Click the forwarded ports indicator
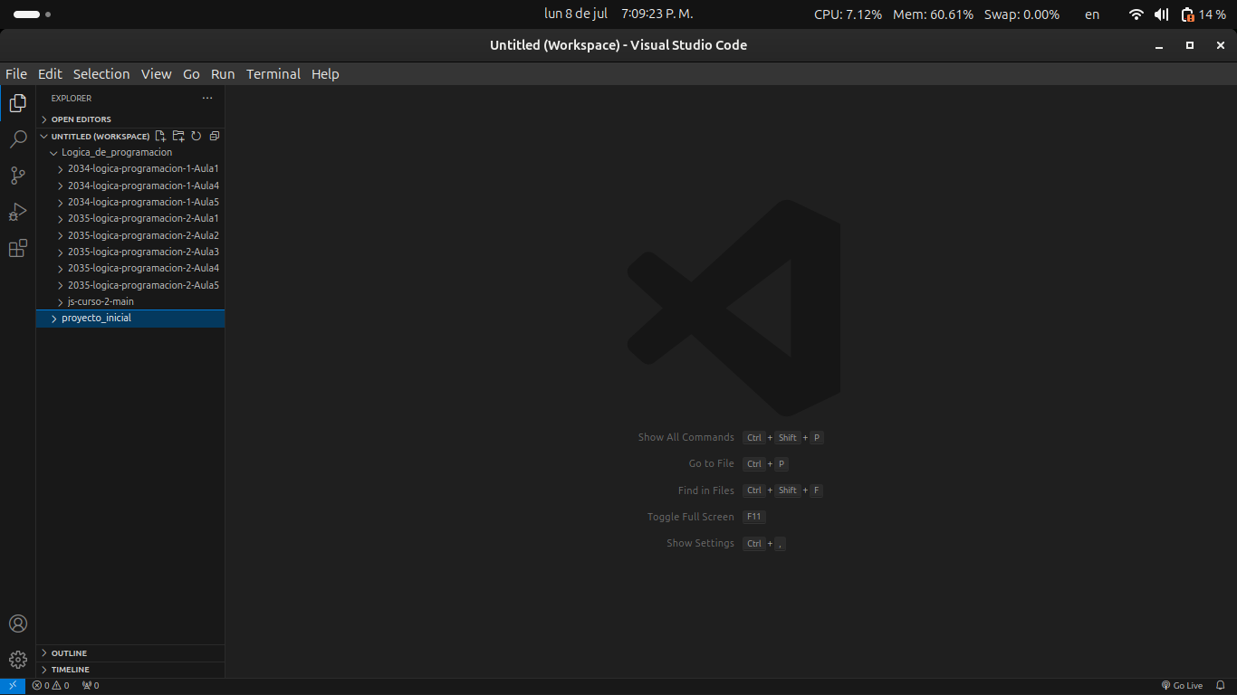Viewport: 1237px width, 695px height. 91,685
